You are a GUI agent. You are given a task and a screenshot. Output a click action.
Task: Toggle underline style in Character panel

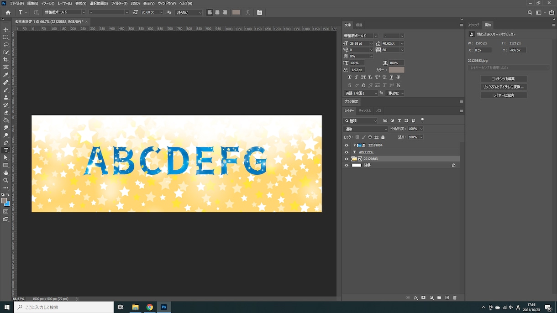tap(391, 77)
